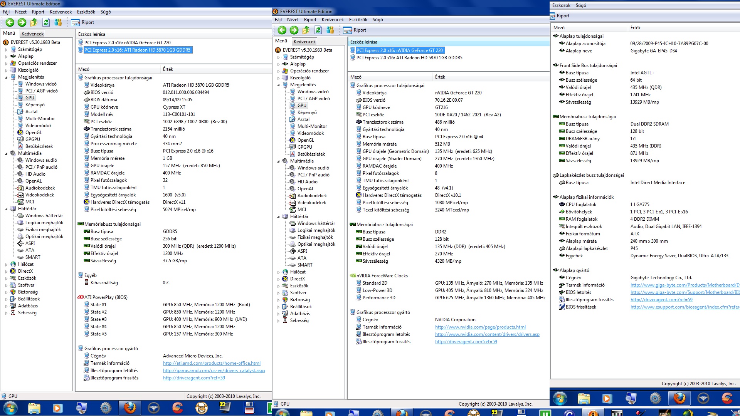Image resolution: width=740 pixels, height=416 pixels.
Task: Collapse Háttértár in the left window tree
Action: [x=7, y=209]
